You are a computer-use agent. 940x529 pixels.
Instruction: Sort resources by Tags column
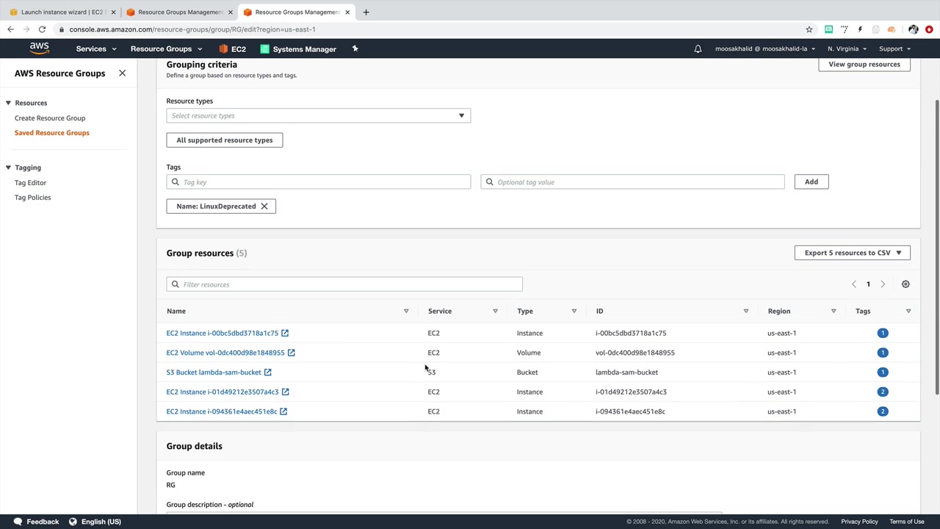point(908,312)
